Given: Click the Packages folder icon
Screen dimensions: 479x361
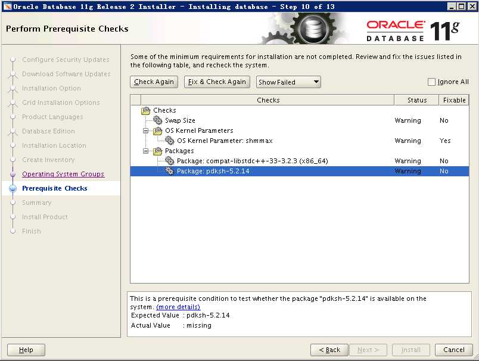Looking at the screenshot, I should tap(158, 151).
